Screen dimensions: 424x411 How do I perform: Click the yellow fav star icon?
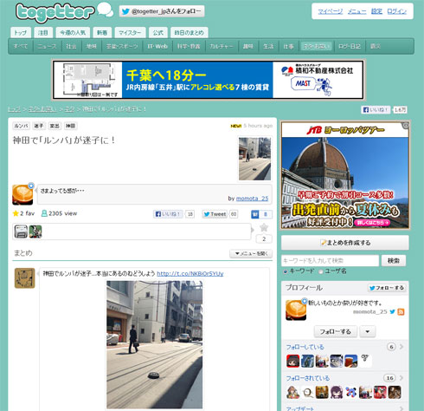(x=16, y=213)
